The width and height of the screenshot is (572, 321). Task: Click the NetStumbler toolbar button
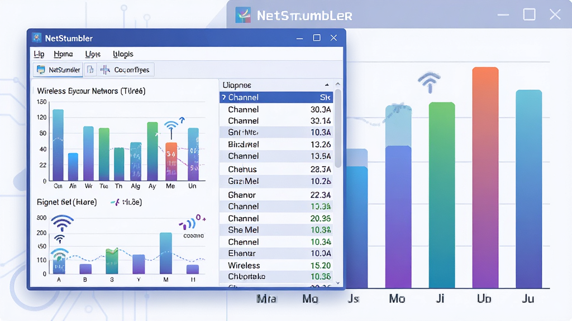coord(58,70)
